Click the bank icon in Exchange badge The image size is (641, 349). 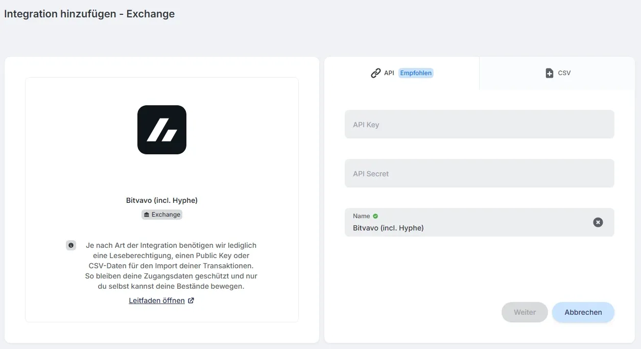(147, 215)
